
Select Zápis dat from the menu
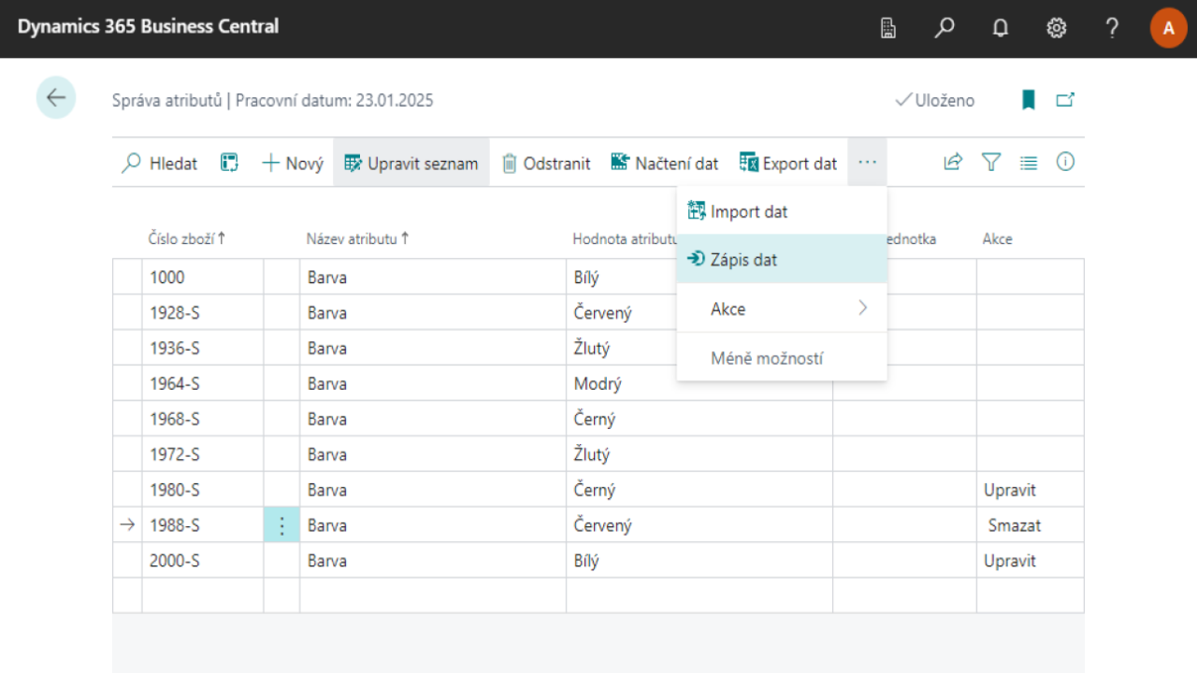pyautogui.click(x=743, y=260)
